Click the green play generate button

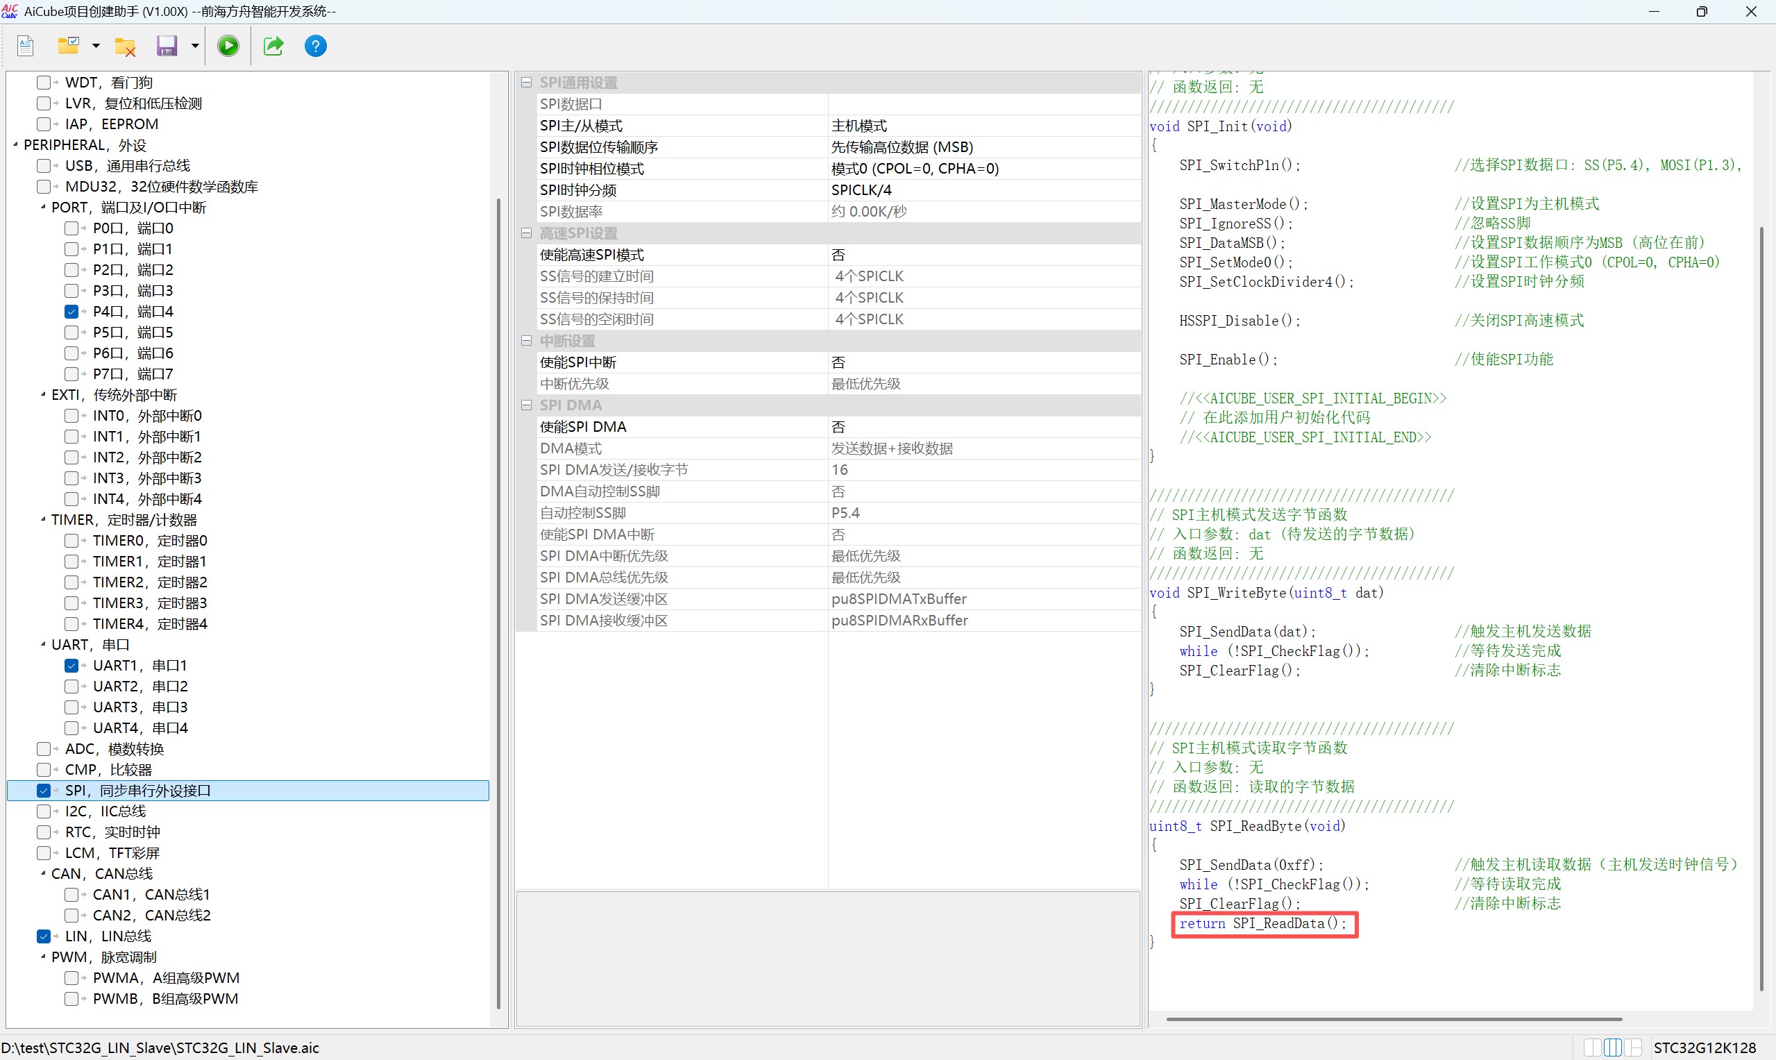(228, 47)
